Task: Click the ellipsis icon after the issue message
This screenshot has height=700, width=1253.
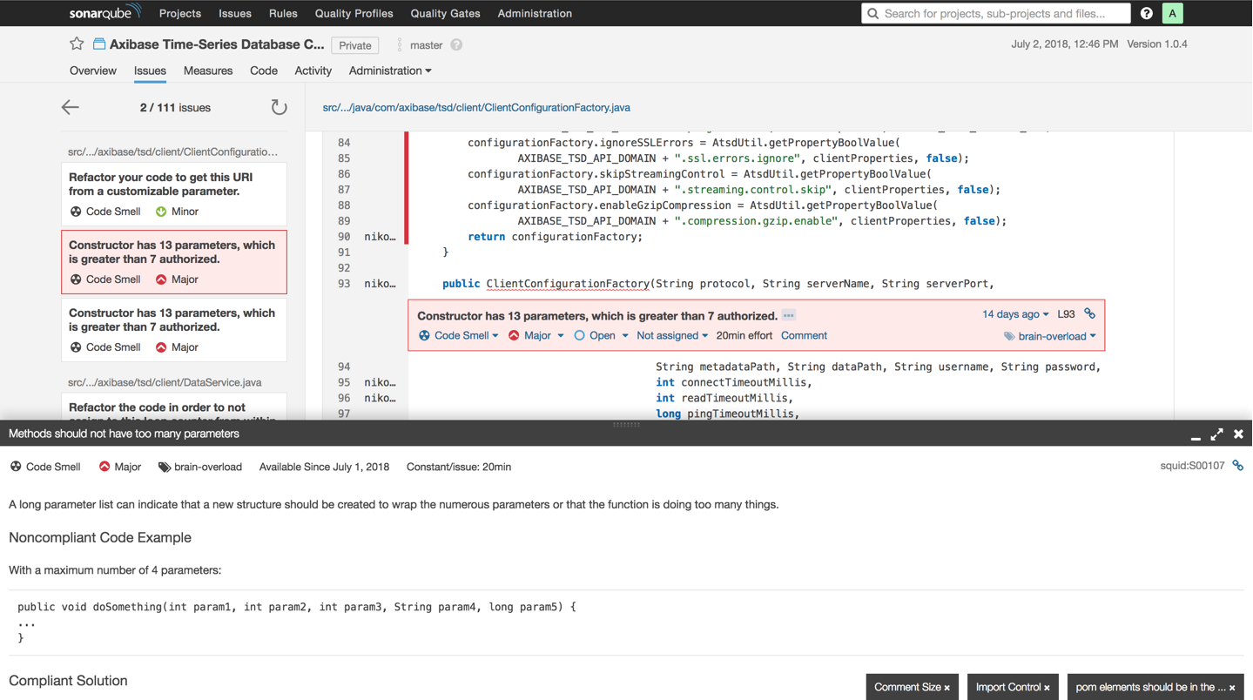Action: pos(788,316)
